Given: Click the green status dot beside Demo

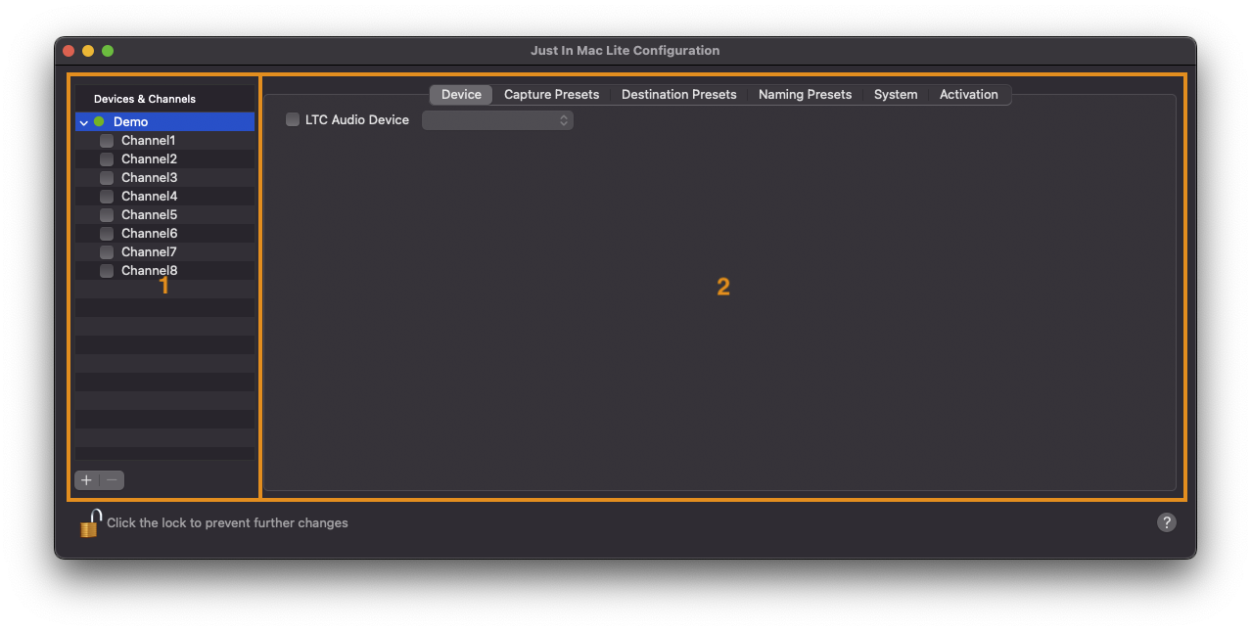Looking at the screenshot, I should pyautogui.click(x=99, y=121).
